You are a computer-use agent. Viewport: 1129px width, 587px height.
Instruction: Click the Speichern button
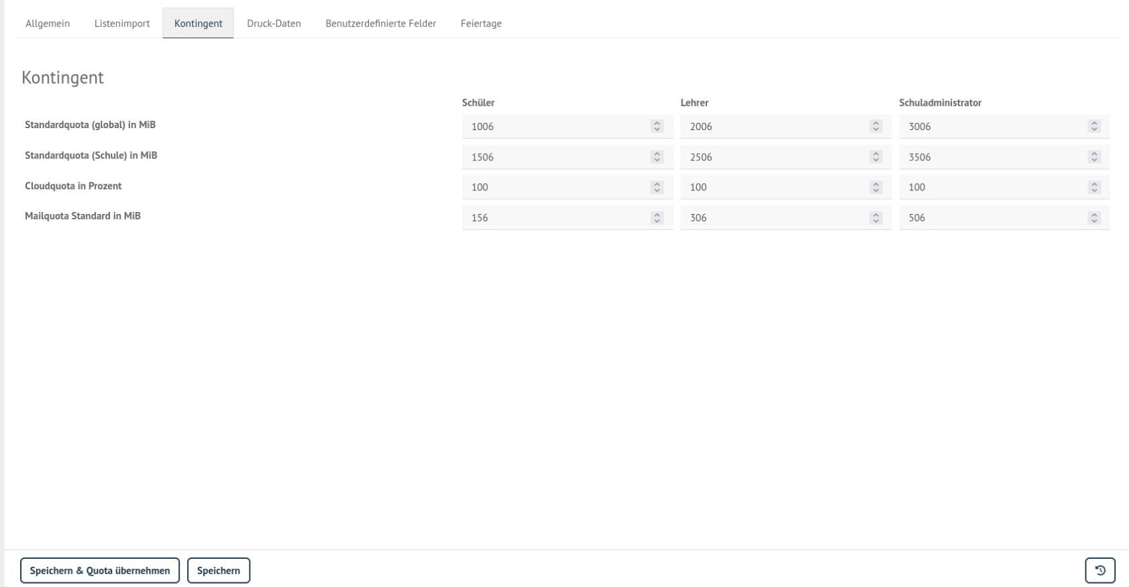coord(219,570)
